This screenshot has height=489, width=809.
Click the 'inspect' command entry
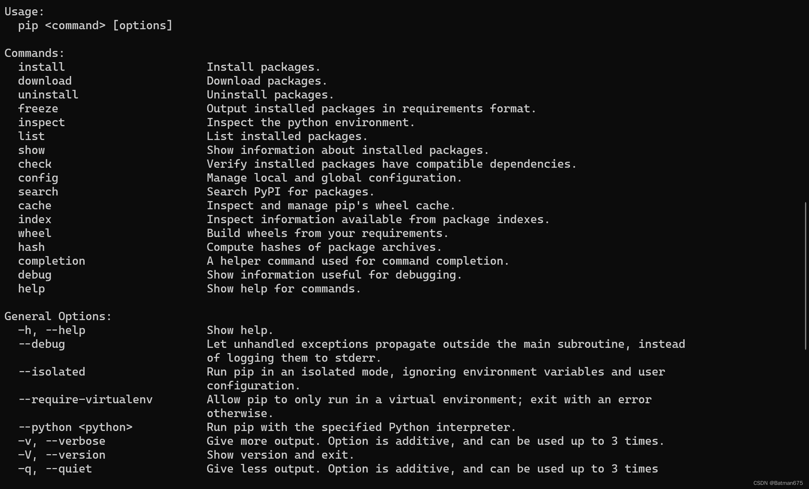[41, 122]
